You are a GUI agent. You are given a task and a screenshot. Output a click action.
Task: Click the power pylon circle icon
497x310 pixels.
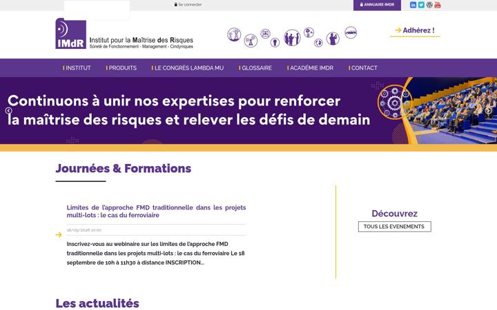(x=234, y=34)
